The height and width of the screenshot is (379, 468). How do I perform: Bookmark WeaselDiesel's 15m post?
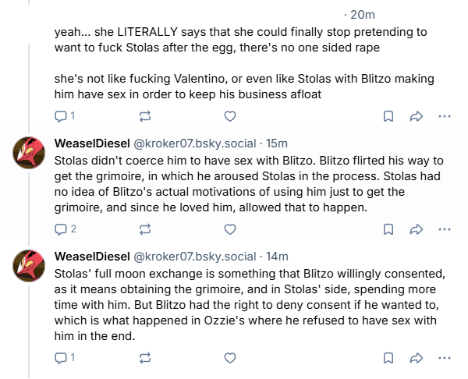(x=388, y=229)
